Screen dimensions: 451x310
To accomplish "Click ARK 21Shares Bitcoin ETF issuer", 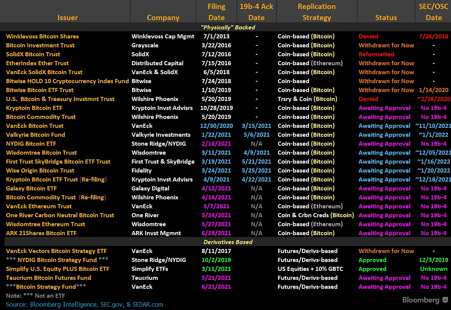I will coord(41,233).
